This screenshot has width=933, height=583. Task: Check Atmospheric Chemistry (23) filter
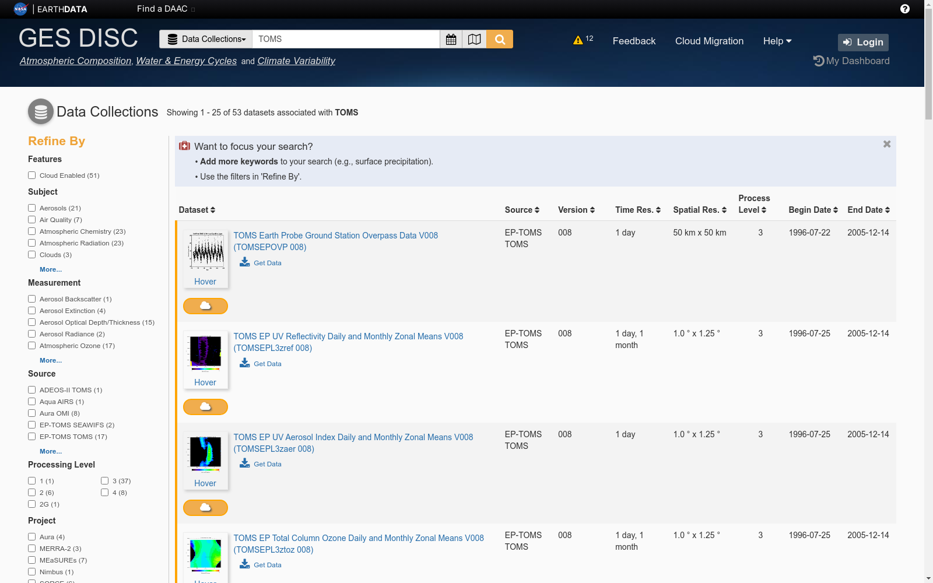[32, 231]
